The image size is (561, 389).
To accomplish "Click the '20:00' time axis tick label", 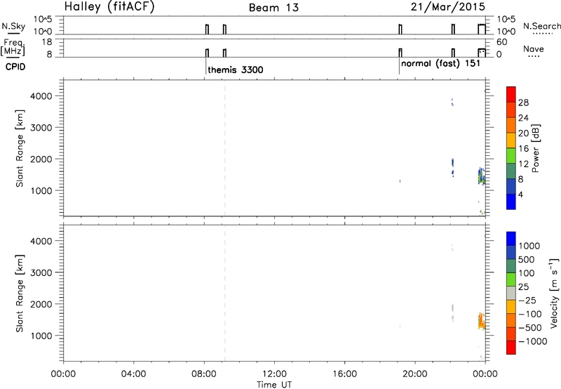I will [x=415, y=374].
